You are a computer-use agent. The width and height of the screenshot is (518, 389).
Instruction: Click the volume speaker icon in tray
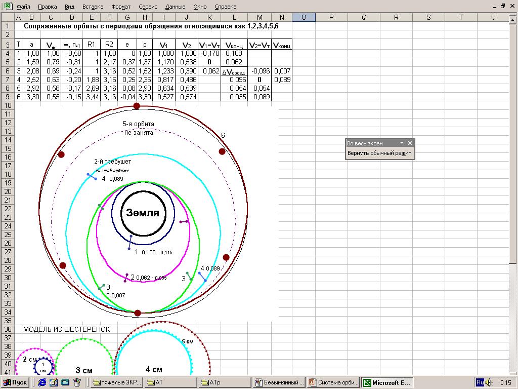pos(489,382)
